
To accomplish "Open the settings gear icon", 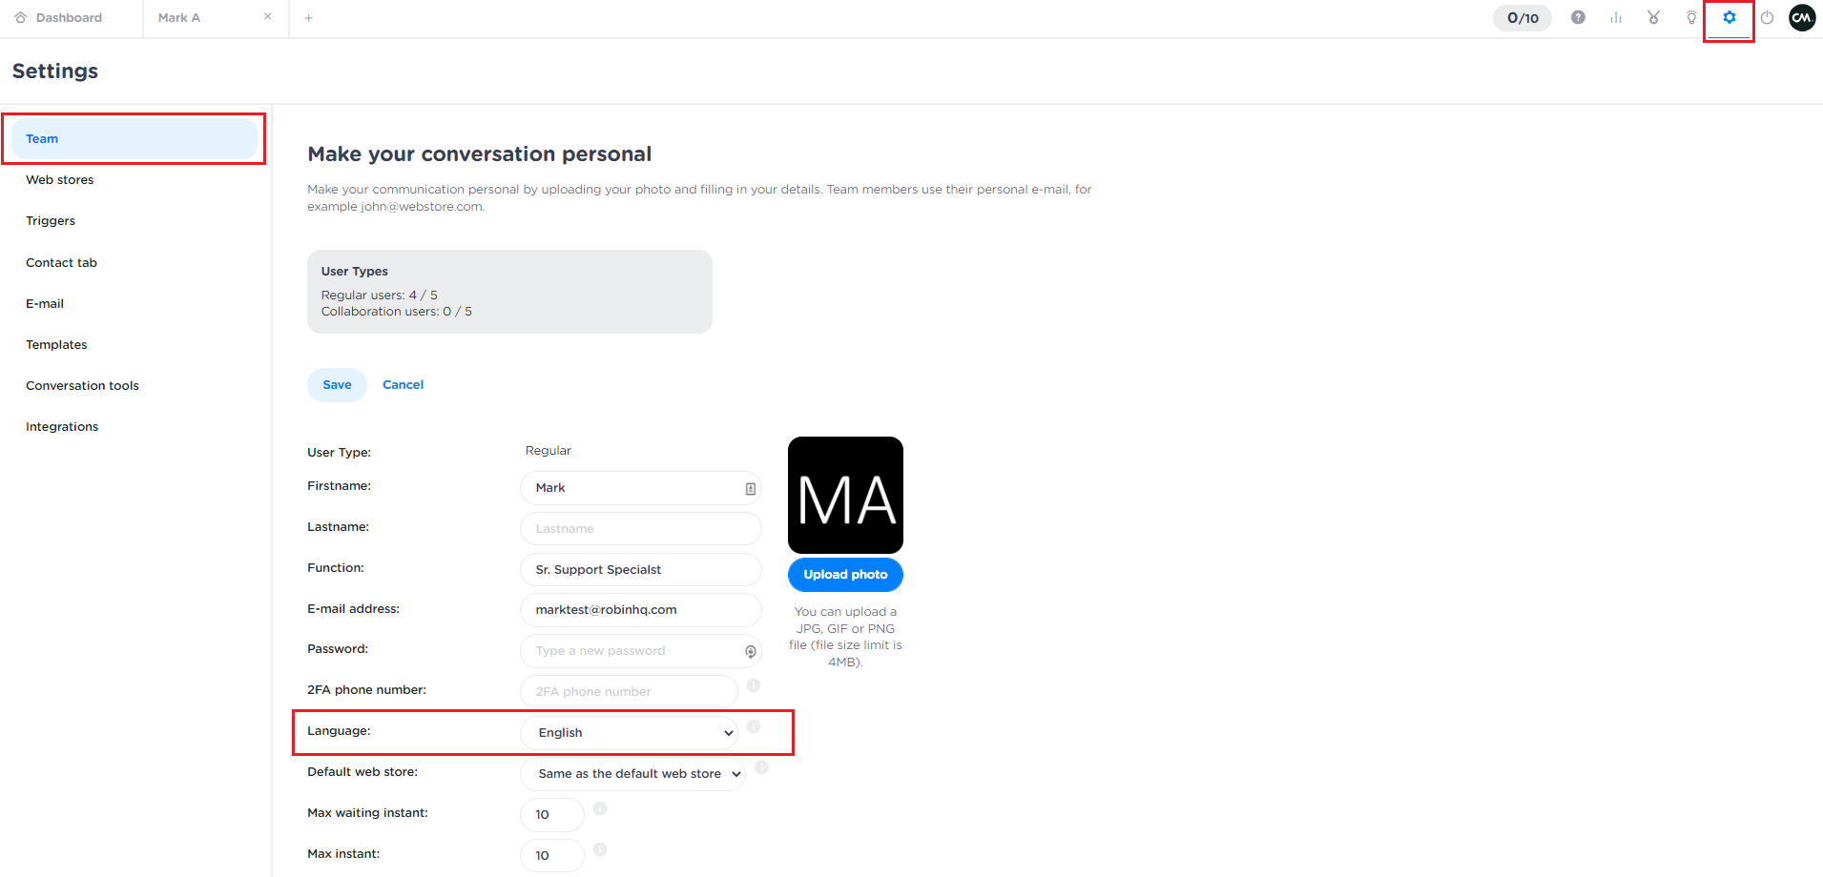I will point(1729,17).
